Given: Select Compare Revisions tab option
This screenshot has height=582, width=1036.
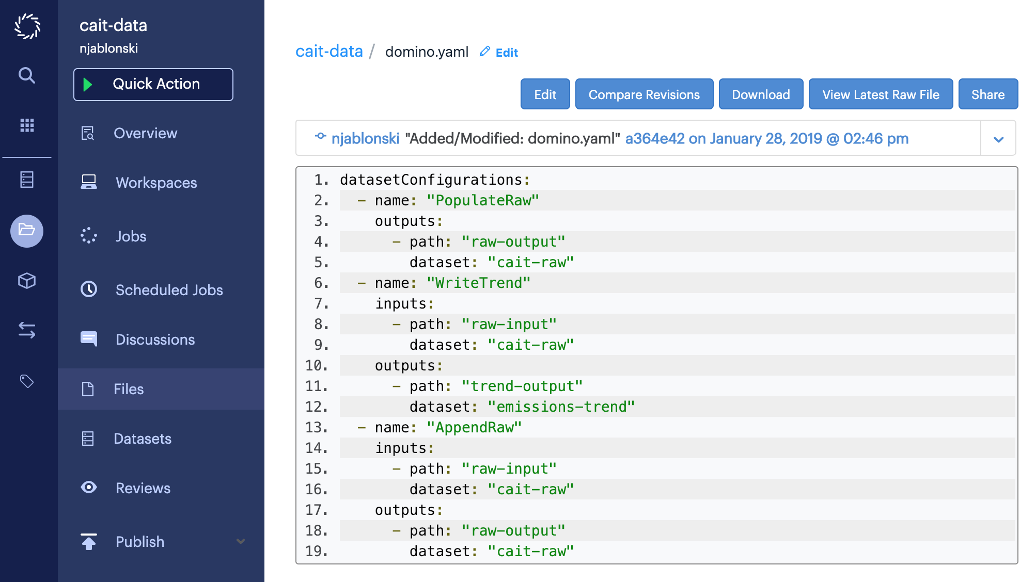Looking at the screenshot, I should coord(643,94).
